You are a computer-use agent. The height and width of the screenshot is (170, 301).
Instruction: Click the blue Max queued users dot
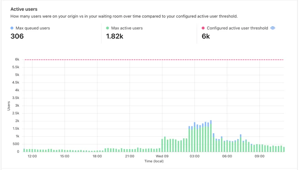pyautogui.click(x=12, y=28)
